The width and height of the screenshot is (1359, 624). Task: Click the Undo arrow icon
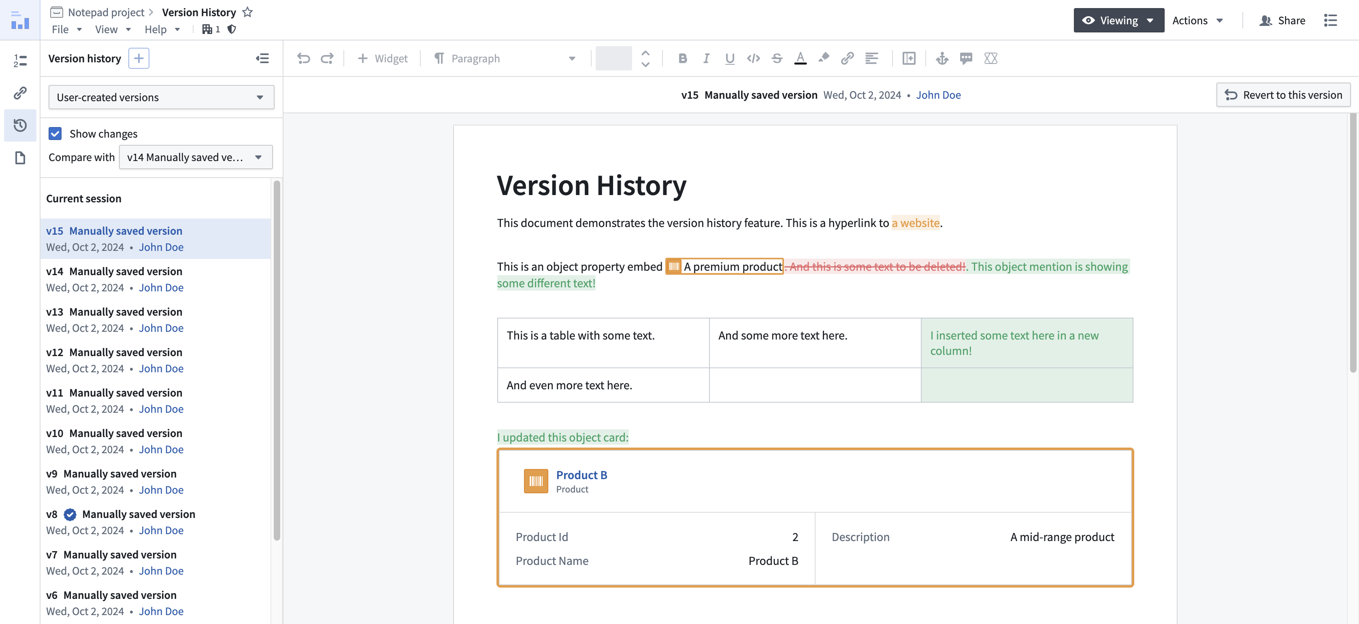[x=303, y=59]
